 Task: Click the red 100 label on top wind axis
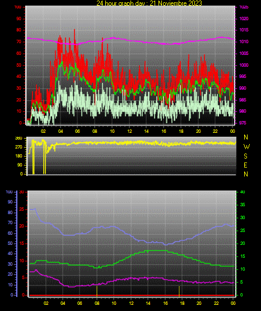[17, 7]
